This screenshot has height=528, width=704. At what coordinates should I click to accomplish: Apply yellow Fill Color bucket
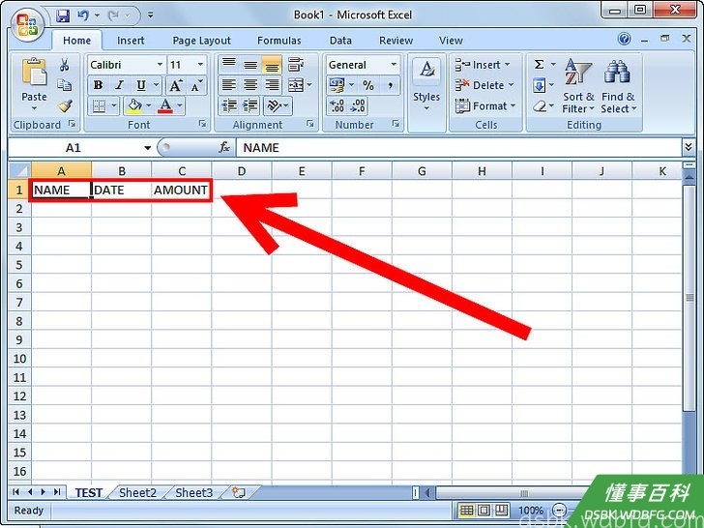(134, 106)
